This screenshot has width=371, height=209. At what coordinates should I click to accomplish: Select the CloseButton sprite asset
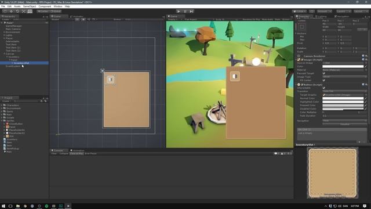(16, 124)
